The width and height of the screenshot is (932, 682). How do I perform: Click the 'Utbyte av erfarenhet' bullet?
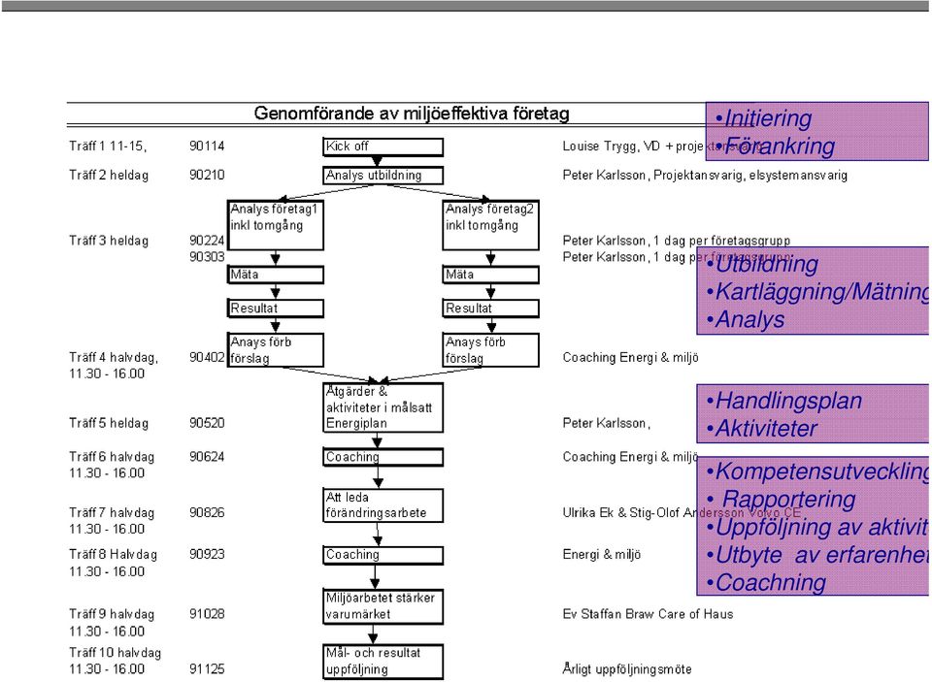(x=817, y=555)
